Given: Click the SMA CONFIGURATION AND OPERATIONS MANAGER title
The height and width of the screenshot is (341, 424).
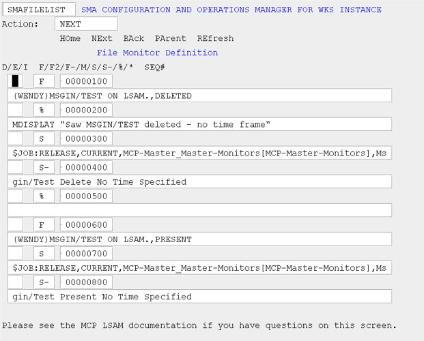Looking at the screenshot, I should 231,10.
